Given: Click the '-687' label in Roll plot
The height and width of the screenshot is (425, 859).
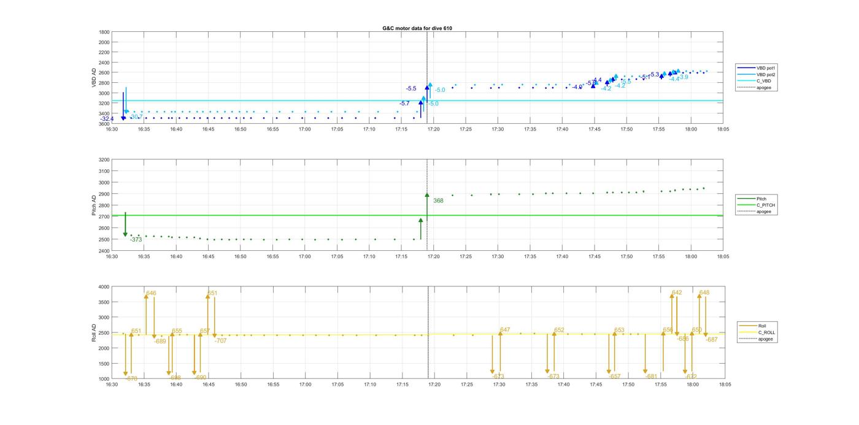Looking at the screenshot, I should point(712,340).
